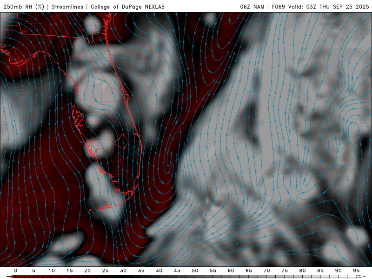Click the "06Z NAM" model run label

(252, 7)
